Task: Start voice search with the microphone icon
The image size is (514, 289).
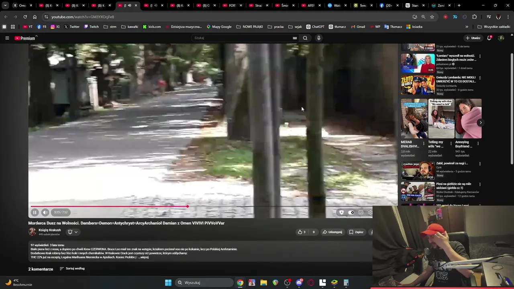Action: [319, 38]
